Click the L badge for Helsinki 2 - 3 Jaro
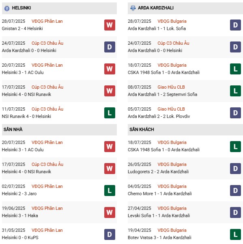243x244 pixels. coord(110,190)
